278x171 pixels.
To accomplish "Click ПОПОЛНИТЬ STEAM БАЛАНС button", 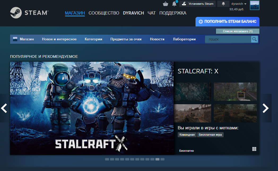I will click(x=228, y=22).
